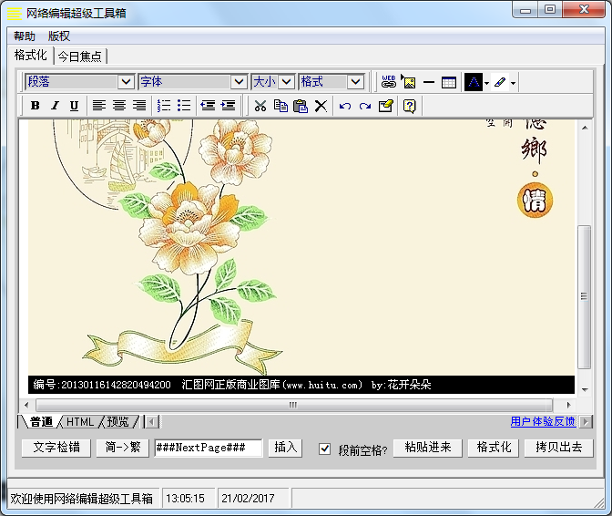This screenshot has height=516, width=612.
Task: Toggle underline formatting
Action: tap(74, 106)
